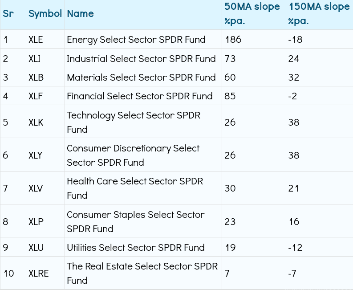Click the XLRE symbol cell

(38, 273)
